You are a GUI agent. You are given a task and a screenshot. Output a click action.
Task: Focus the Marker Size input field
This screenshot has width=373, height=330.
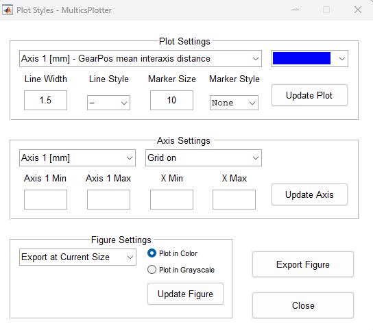[171, 100]
